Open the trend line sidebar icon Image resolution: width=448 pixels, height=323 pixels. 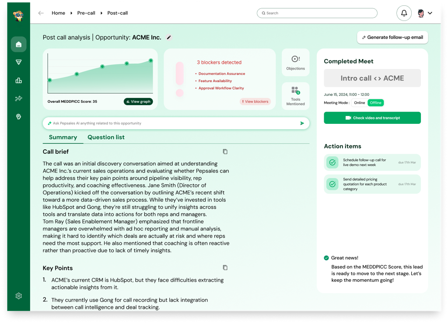[18, 98]
